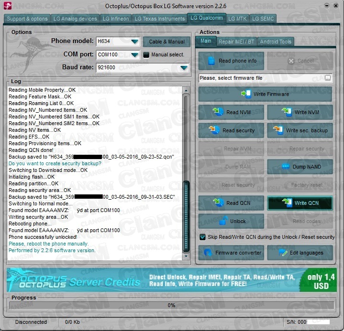Click the Edit languages pencil icon
The height and width of the screenshot is (331, 344).
point(283,253)
